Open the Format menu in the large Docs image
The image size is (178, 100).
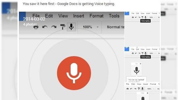[x=97, y=16]
